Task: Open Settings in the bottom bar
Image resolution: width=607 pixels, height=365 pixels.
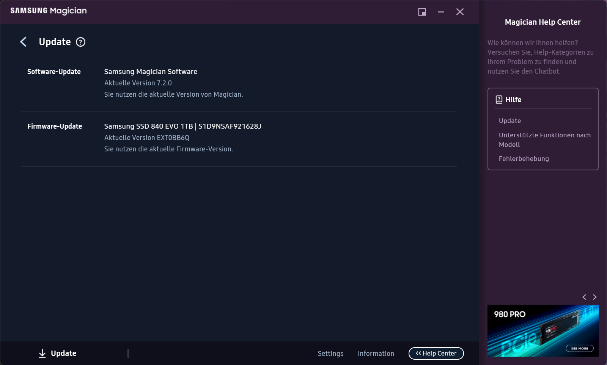Action: coord(330,354)
